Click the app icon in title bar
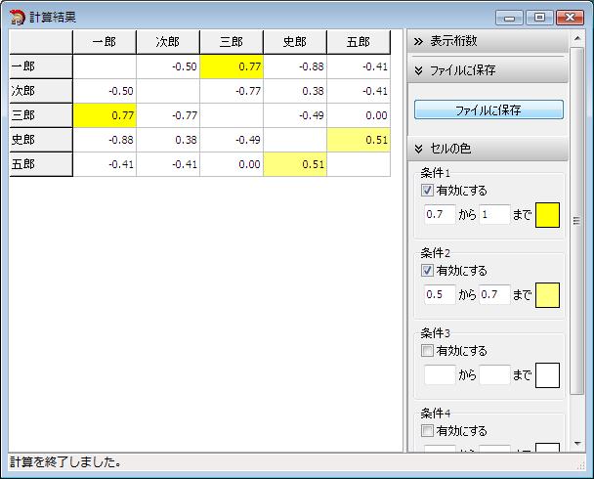 pyautogui.click(x=17, y=17)
